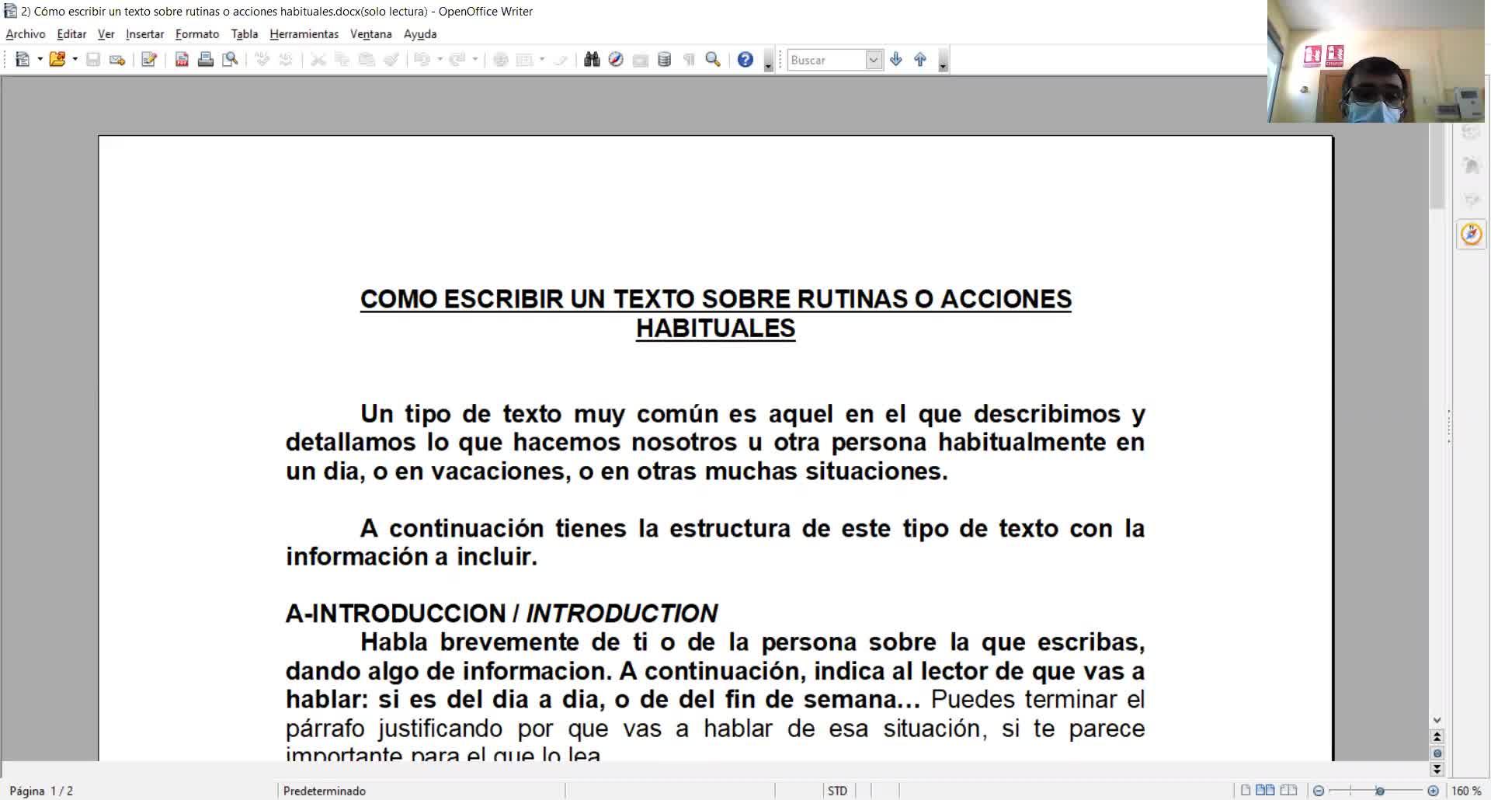The width and height of the screenshot is (1491, 800).
Task: Click the Hyperlink globe icon
Action: pyautogui.click(x=501, y=60)
